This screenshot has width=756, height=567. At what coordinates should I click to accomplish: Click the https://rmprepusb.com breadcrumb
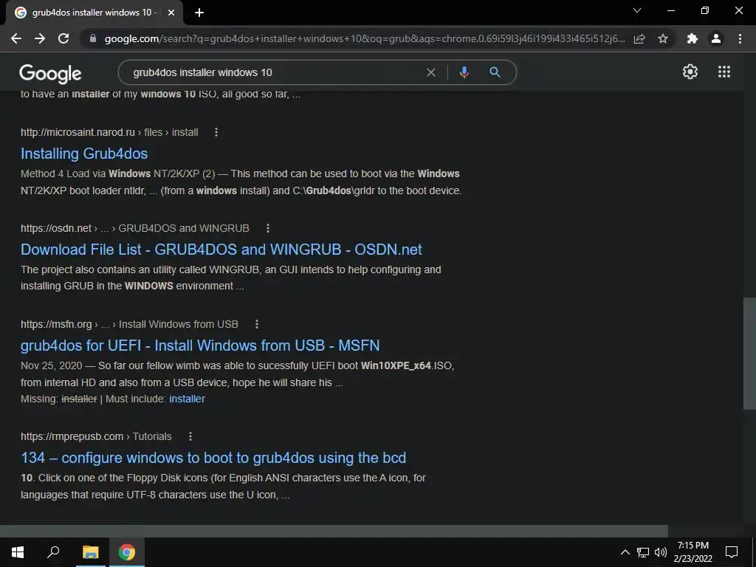72,436
